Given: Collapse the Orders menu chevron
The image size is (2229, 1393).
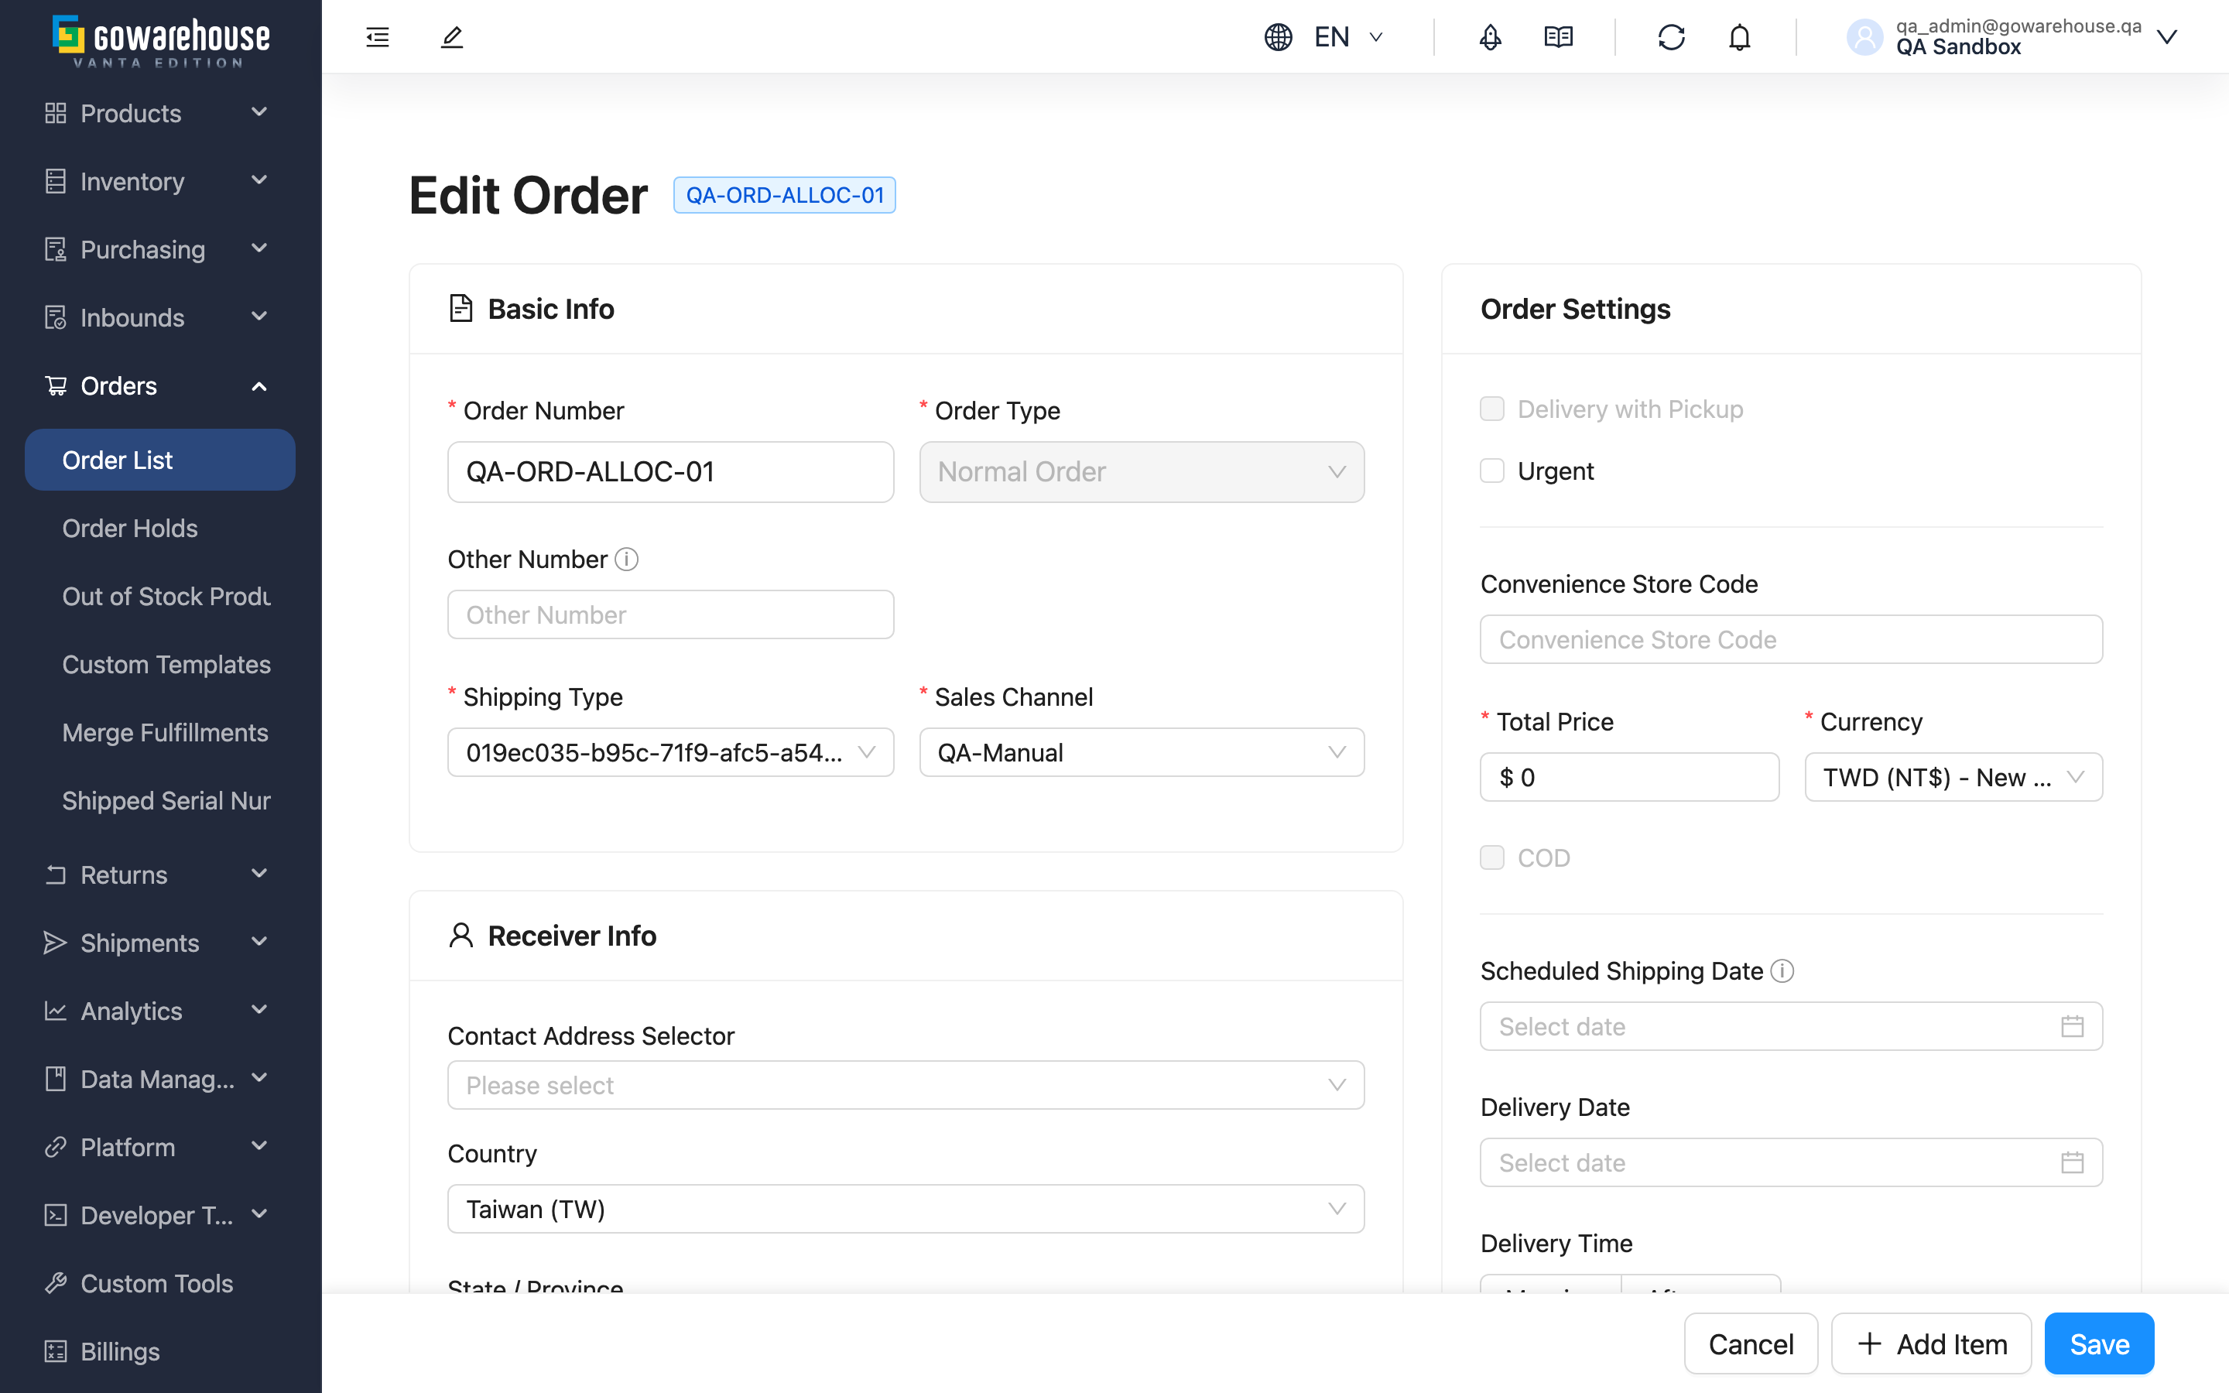Looking at the screenshot, I should (260, 386).
